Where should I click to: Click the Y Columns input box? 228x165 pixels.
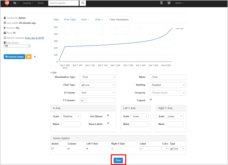(x=98, y=100)
